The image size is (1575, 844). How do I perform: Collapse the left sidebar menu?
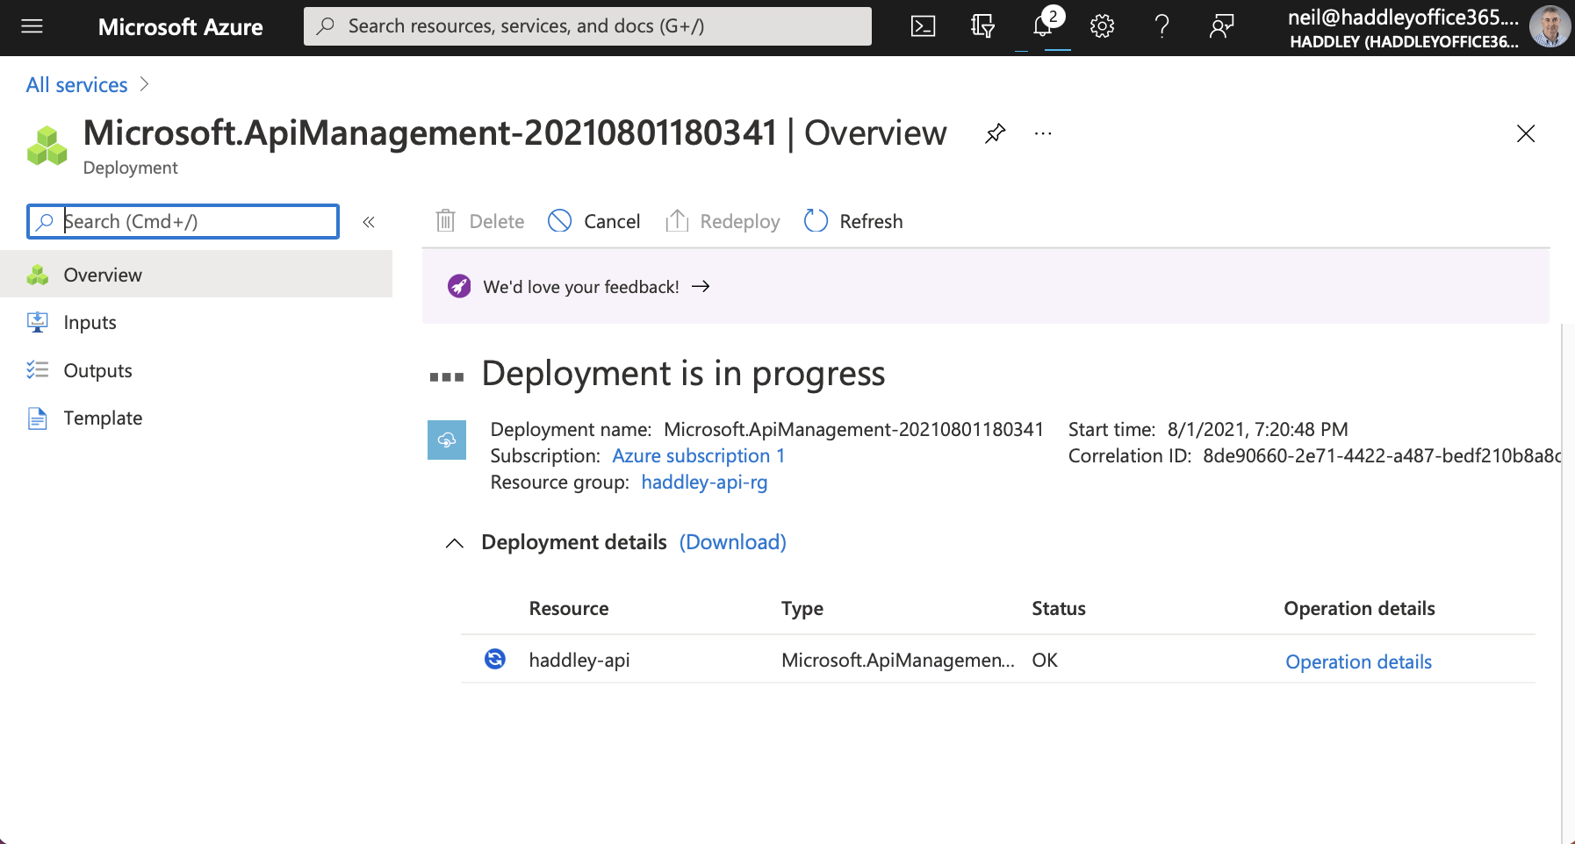tap(369, 222)
